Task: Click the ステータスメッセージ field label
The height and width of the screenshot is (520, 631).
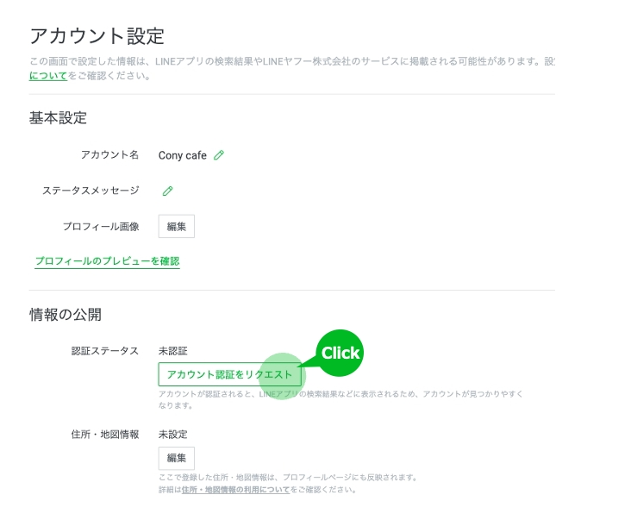Action: (x=91, y=191)
